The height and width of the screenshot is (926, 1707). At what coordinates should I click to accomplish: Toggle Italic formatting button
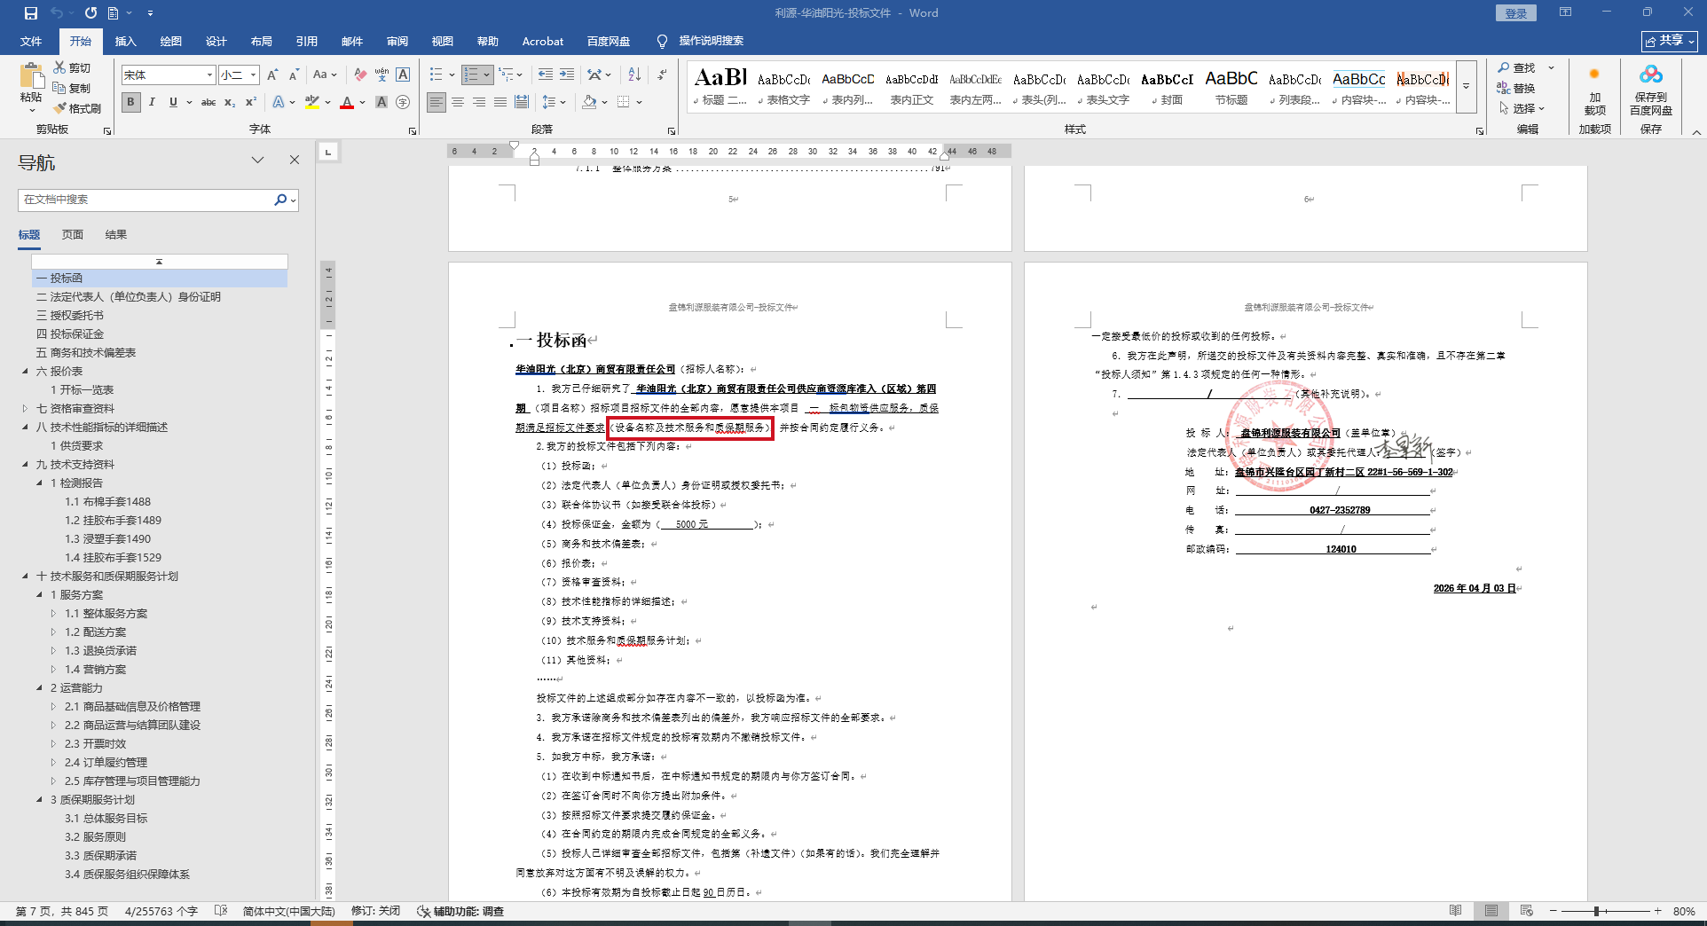click(x=152, y=102)
